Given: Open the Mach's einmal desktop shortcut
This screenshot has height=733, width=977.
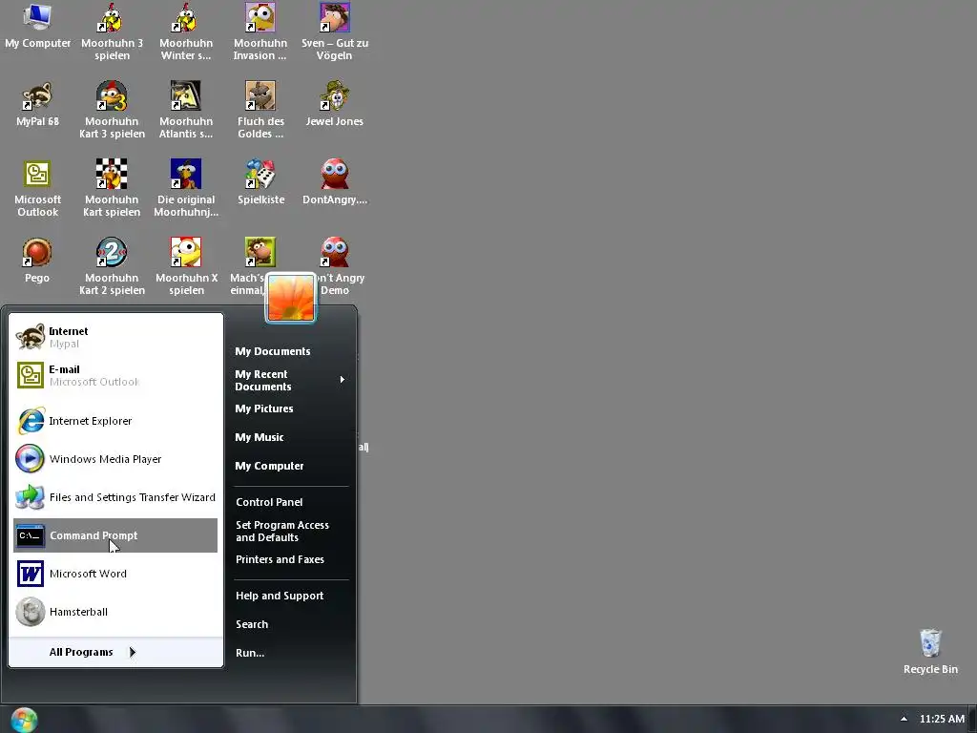Looking at the screenshot, I should point(260,252).
